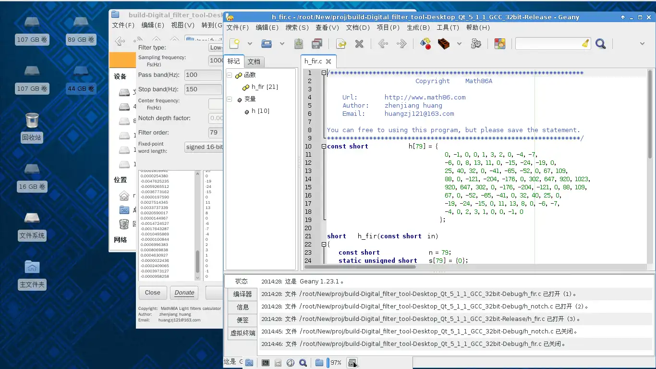Click the Stop band input showing 150

click(x=203, y=89)
